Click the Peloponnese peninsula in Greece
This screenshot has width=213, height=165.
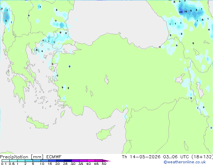click(x=18, y=89)
